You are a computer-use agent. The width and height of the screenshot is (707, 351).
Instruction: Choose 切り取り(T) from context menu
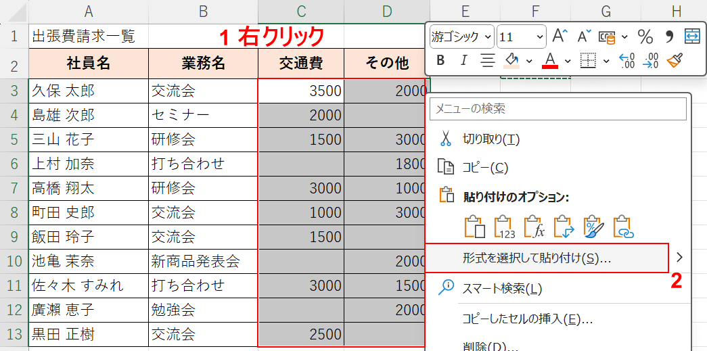tap(491, 139)
